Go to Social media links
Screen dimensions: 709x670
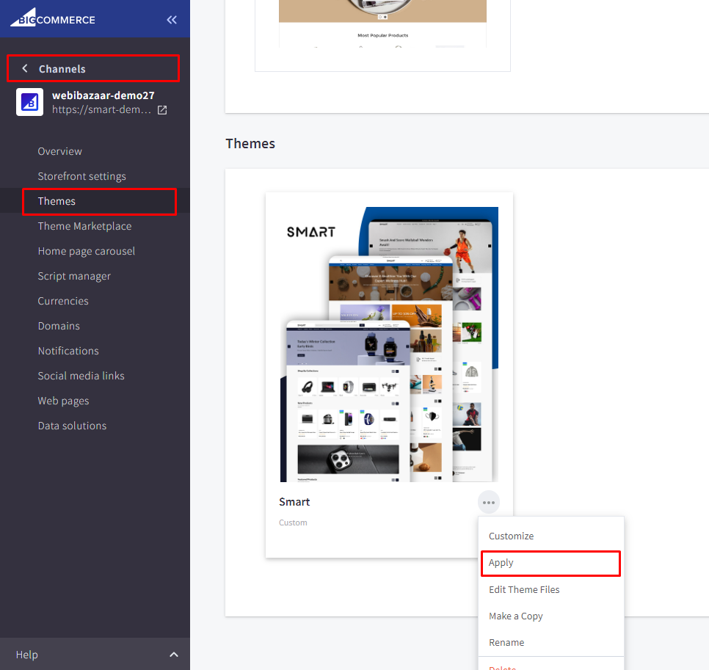81,376
